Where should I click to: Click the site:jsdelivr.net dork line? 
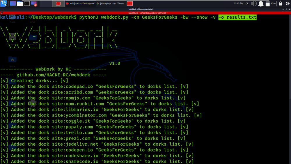(97, 144)
